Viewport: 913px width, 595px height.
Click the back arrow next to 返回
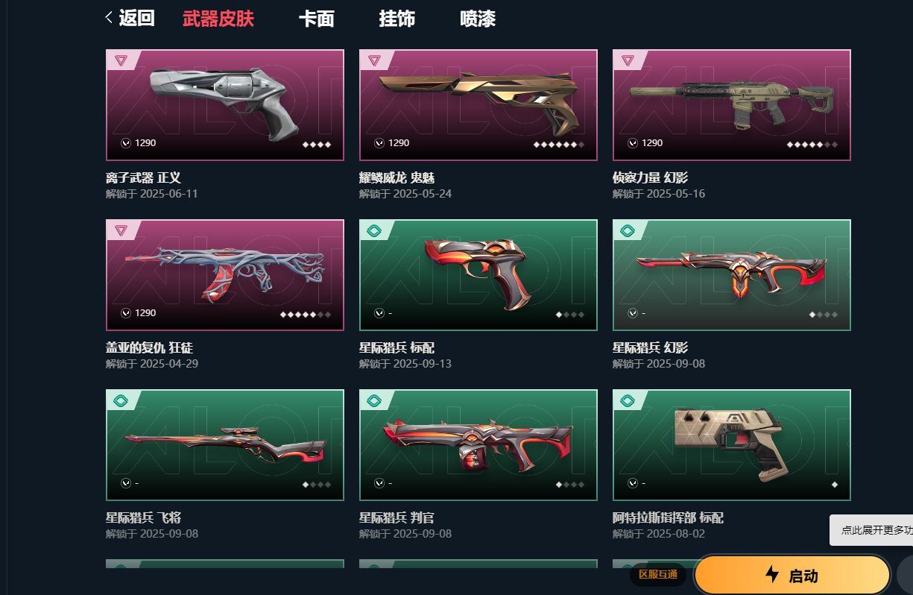coord(109,17)
